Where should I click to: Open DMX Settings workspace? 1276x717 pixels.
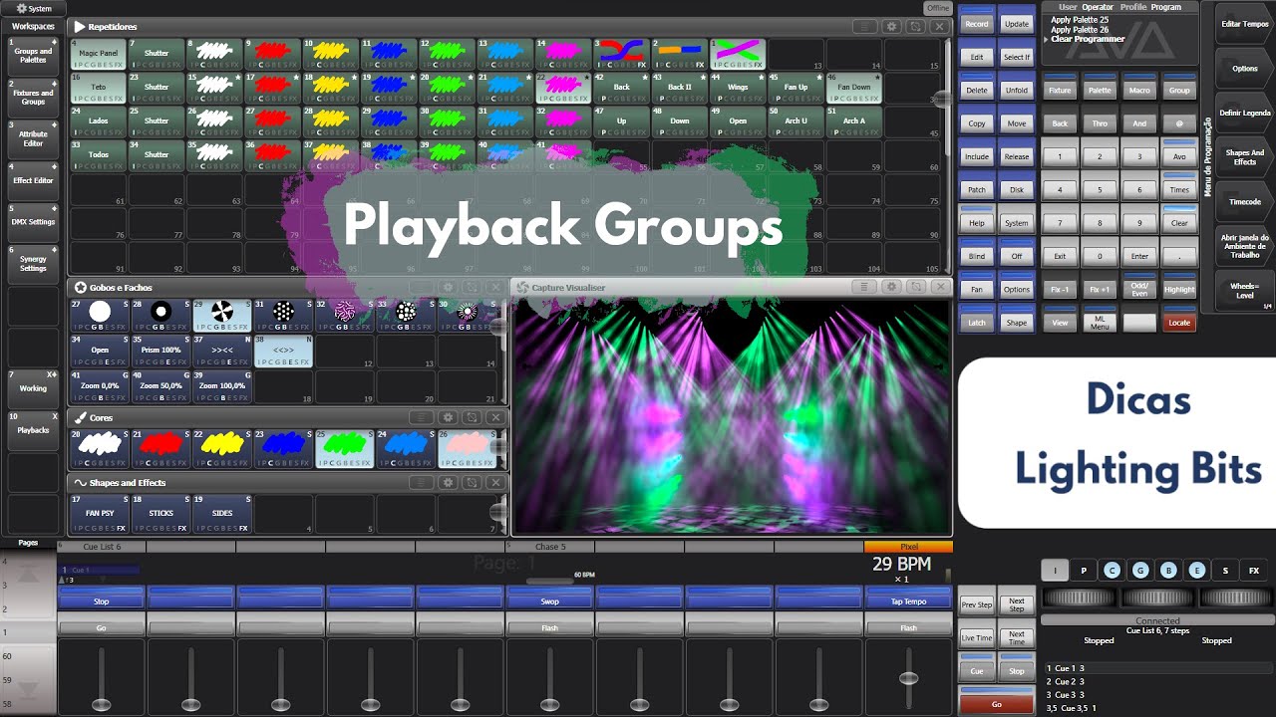[x=33, y=222]
